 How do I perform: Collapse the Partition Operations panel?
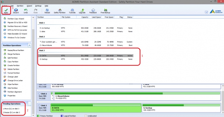pos(29,45)
